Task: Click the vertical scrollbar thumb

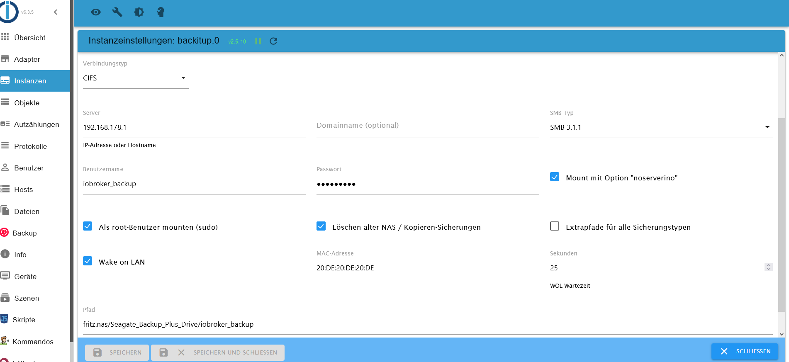Action: (x=782, y=215)
